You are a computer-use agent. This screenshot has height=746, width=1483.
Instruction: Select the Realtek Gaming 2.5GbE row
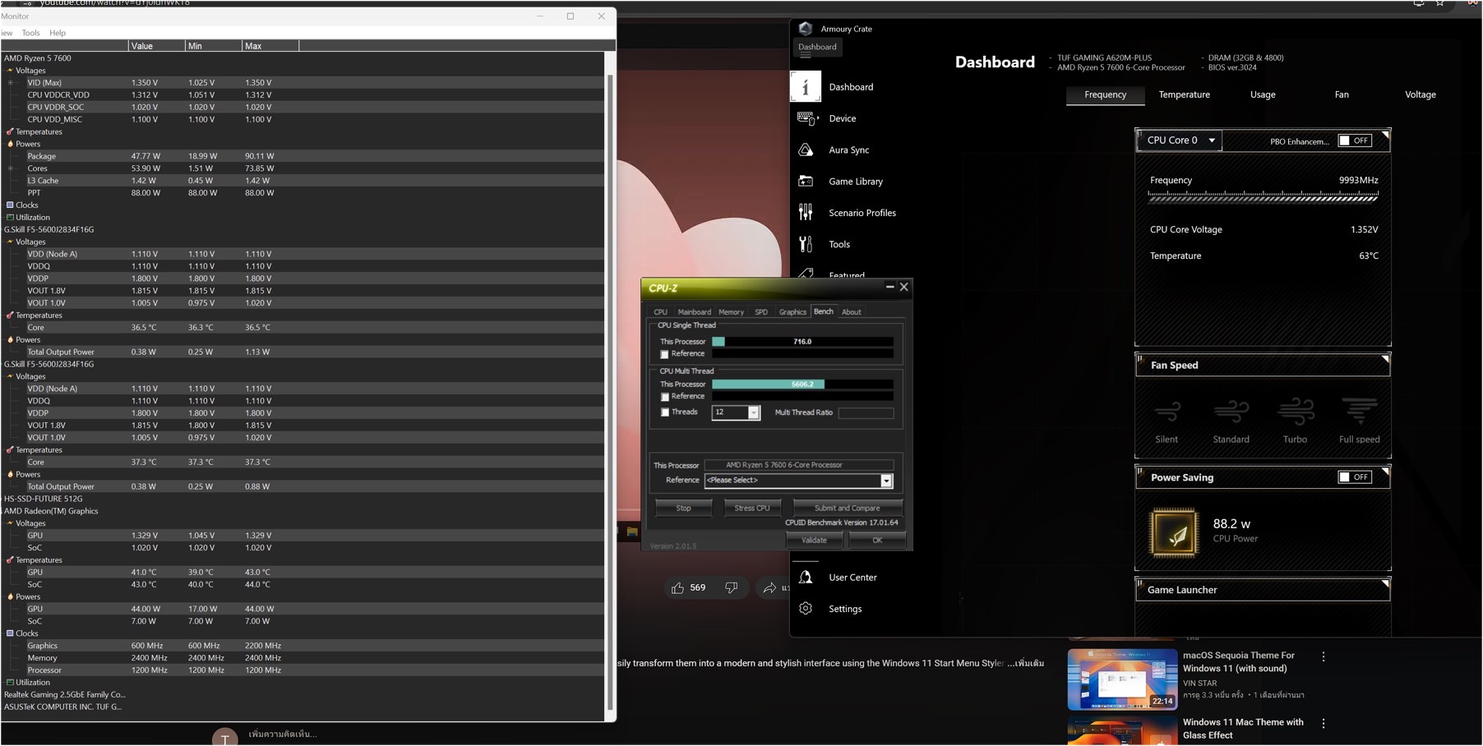(x=303, y=695)
